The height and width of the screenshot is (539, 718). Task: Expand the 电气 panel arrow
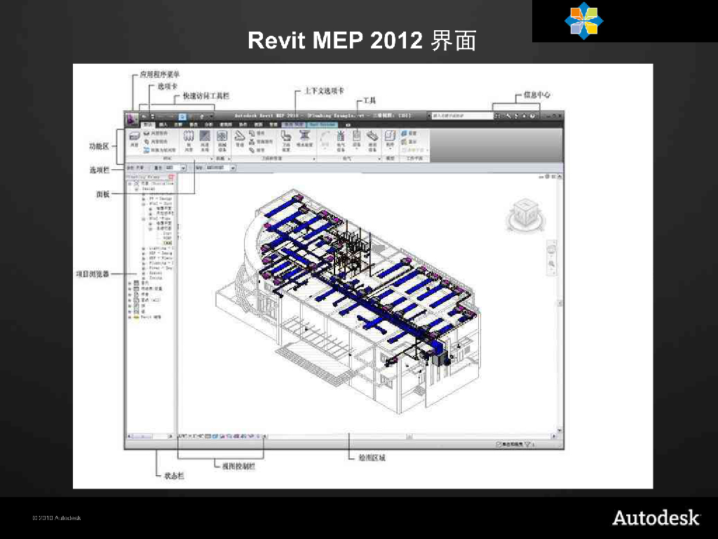379,159
